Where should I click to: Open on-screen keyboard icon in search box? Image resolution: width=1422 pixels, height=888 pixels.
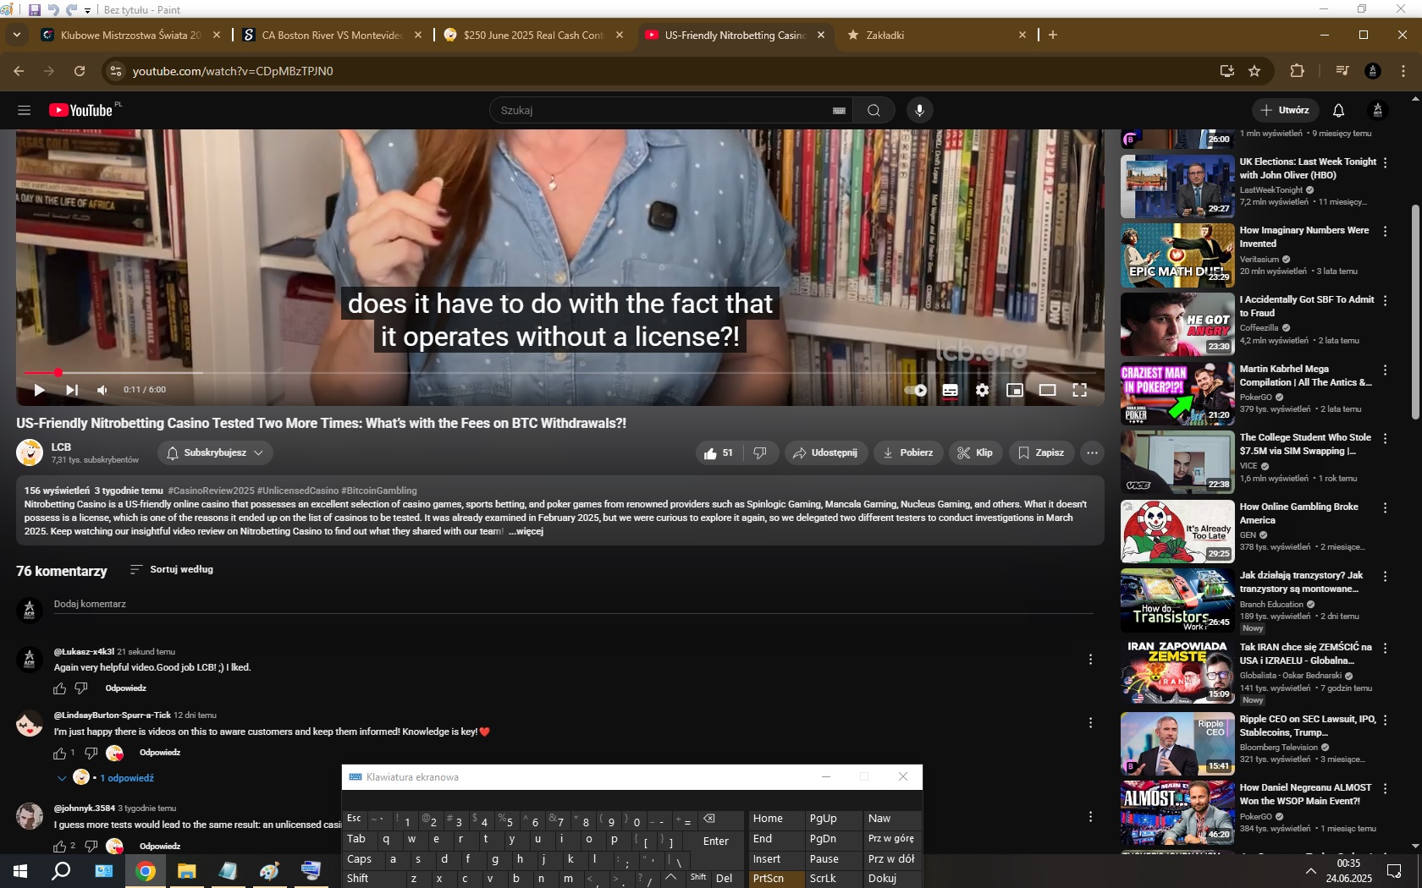point(839,111)
